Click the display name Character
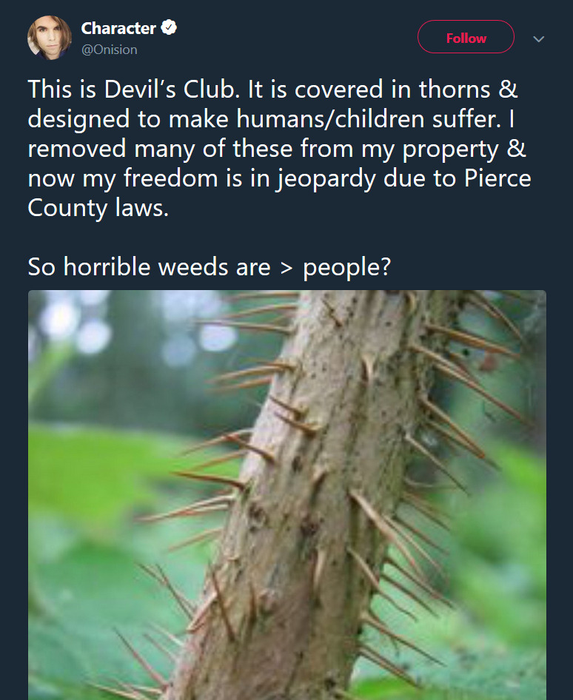573x700 pixels. (118, 28)
